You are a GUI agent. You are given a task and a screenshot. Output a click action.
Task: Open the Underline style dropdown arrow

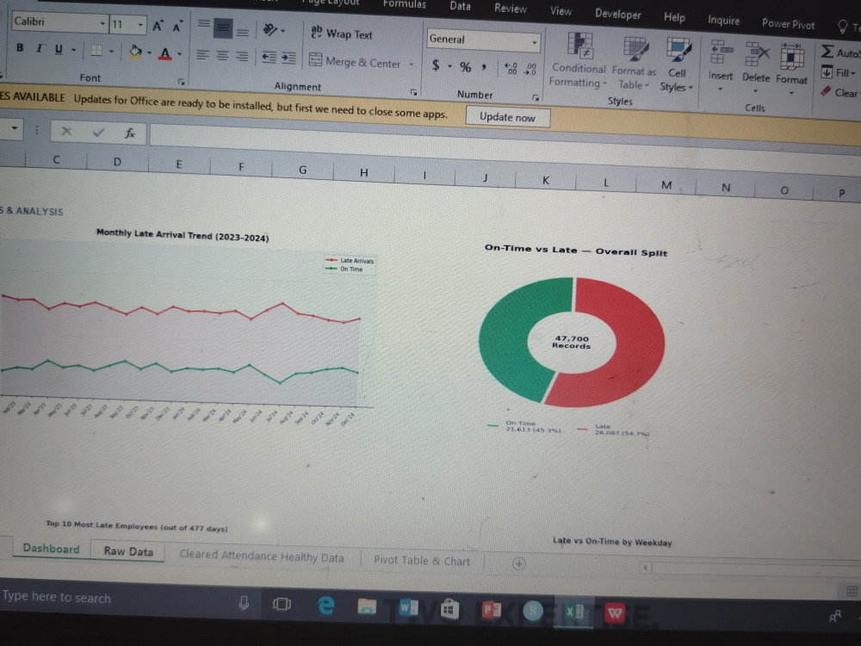73,50
